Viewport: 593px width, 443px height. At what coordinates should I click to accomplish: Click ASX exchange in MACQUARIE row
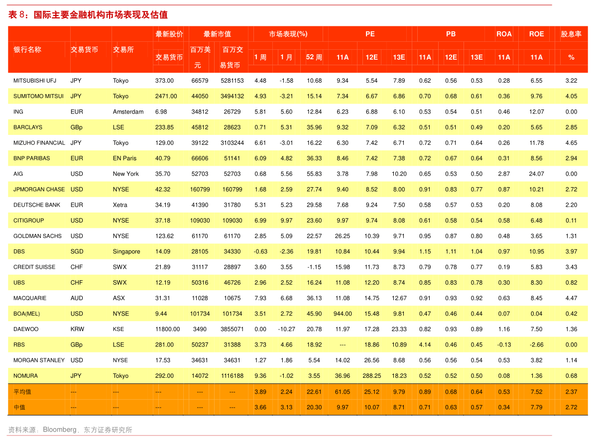point(119,298)
